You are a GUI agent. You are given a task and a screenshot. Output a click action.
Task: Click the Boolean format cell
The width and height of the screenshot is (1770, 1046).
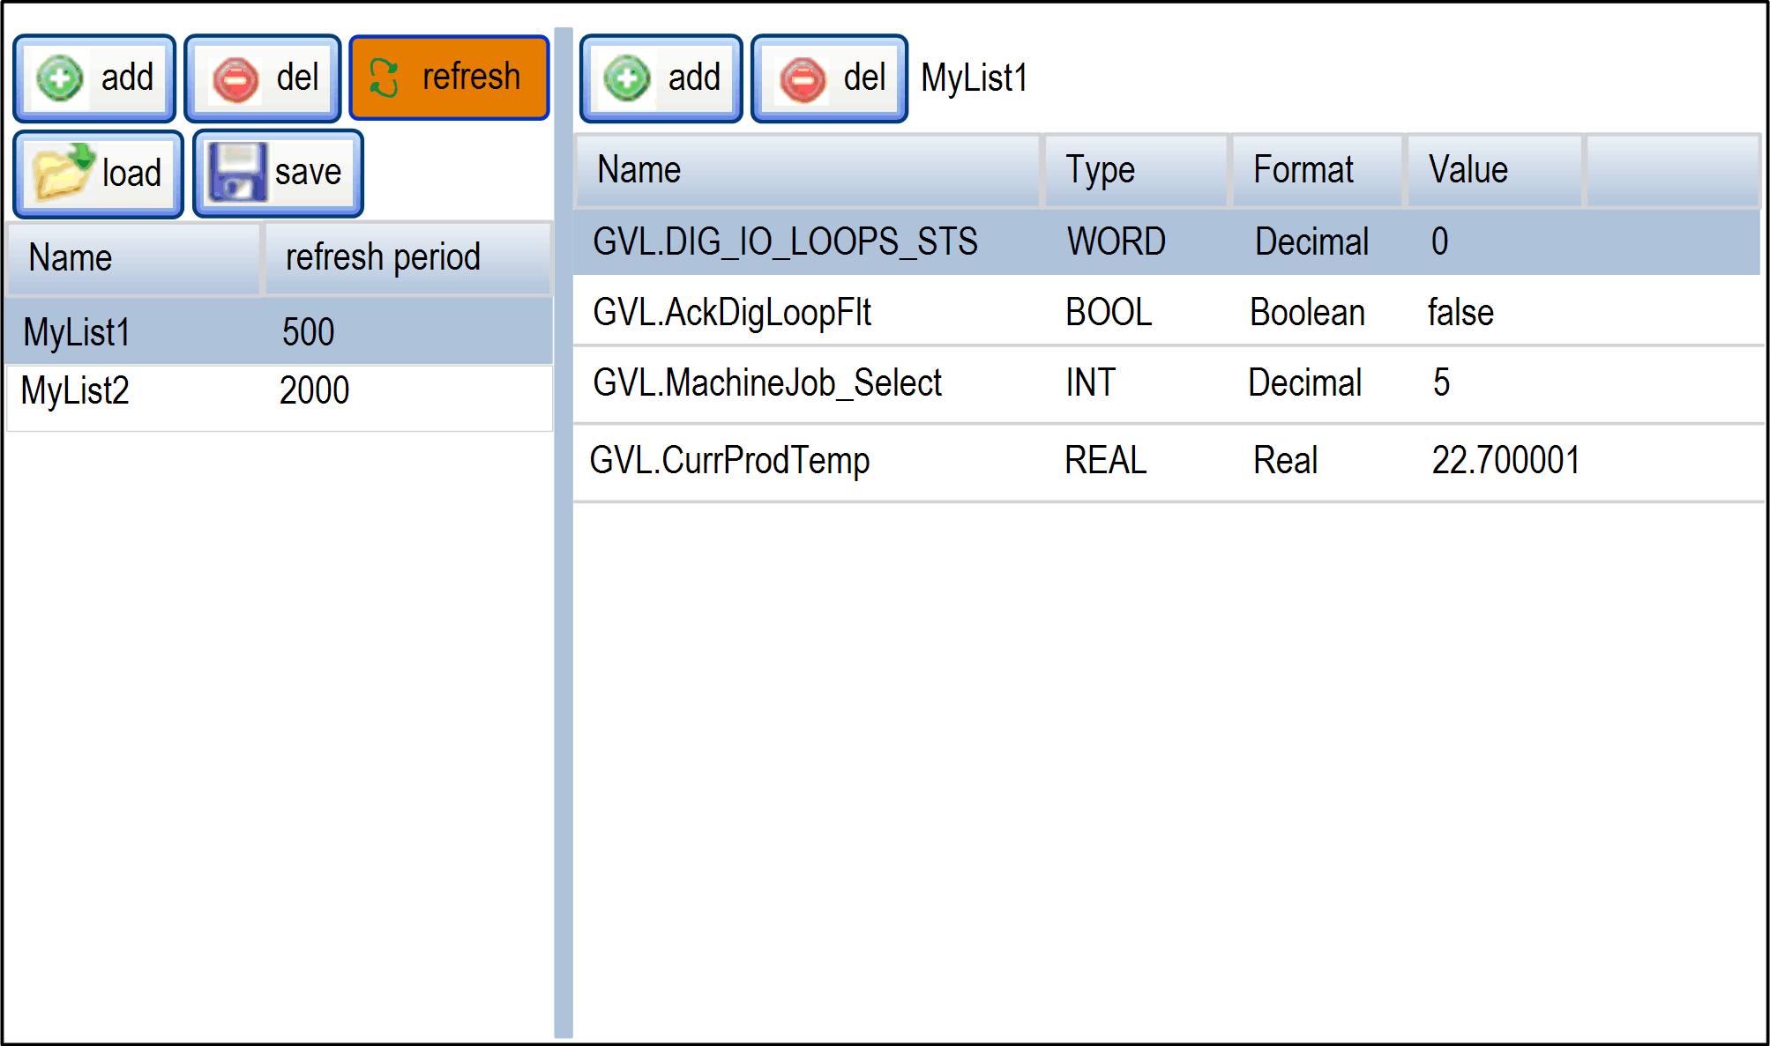click(x=1307, y=312)
